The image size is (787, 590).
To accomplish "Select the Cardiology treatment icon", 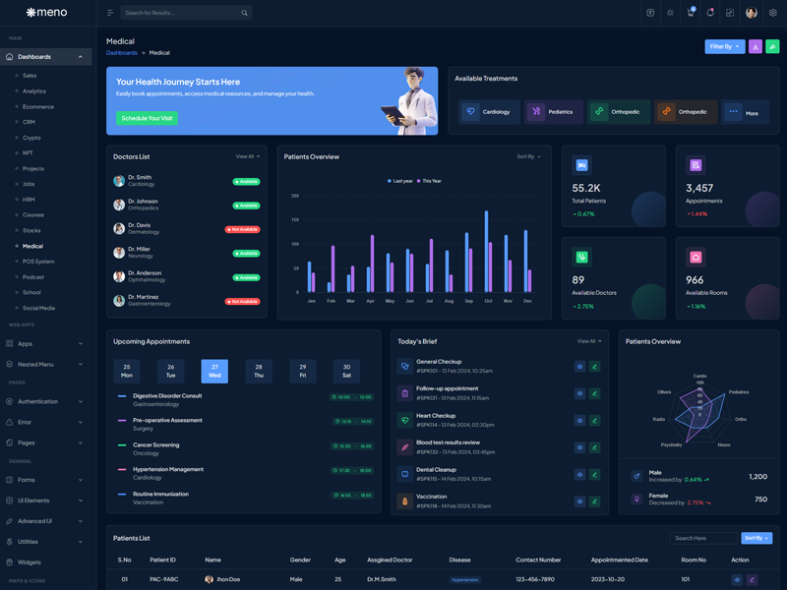I will [x=470, y=112].
